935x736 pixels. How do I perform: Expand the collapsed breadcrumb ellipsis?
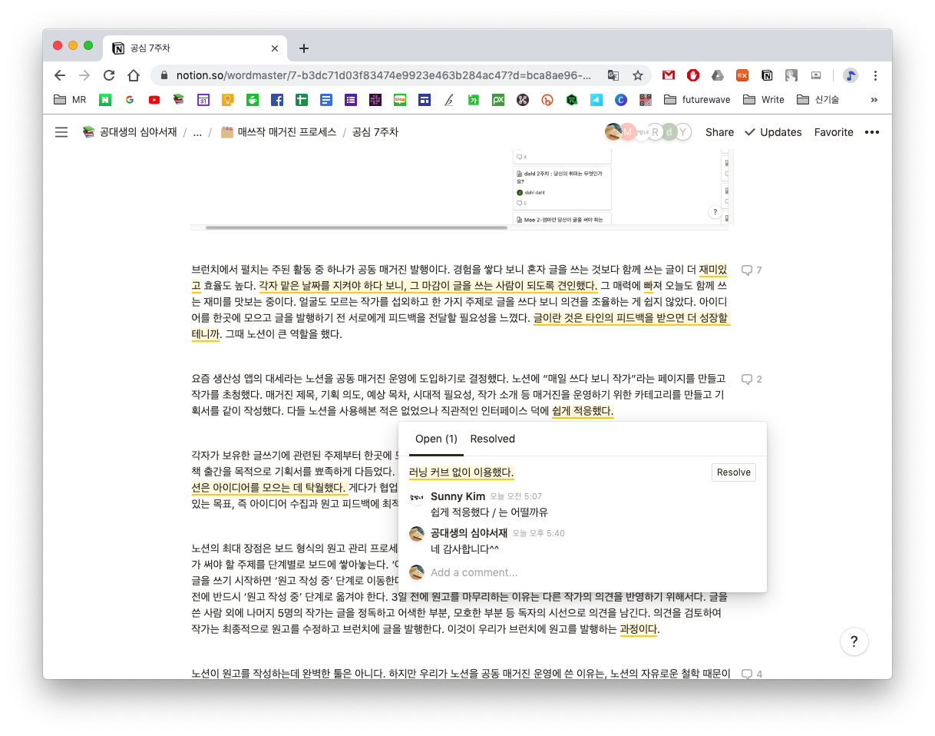(197, 132)
